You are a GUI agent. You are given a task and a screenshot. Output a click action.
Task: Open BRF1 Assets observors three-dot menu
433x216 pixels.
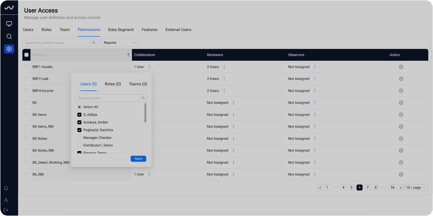pos(315,67)
